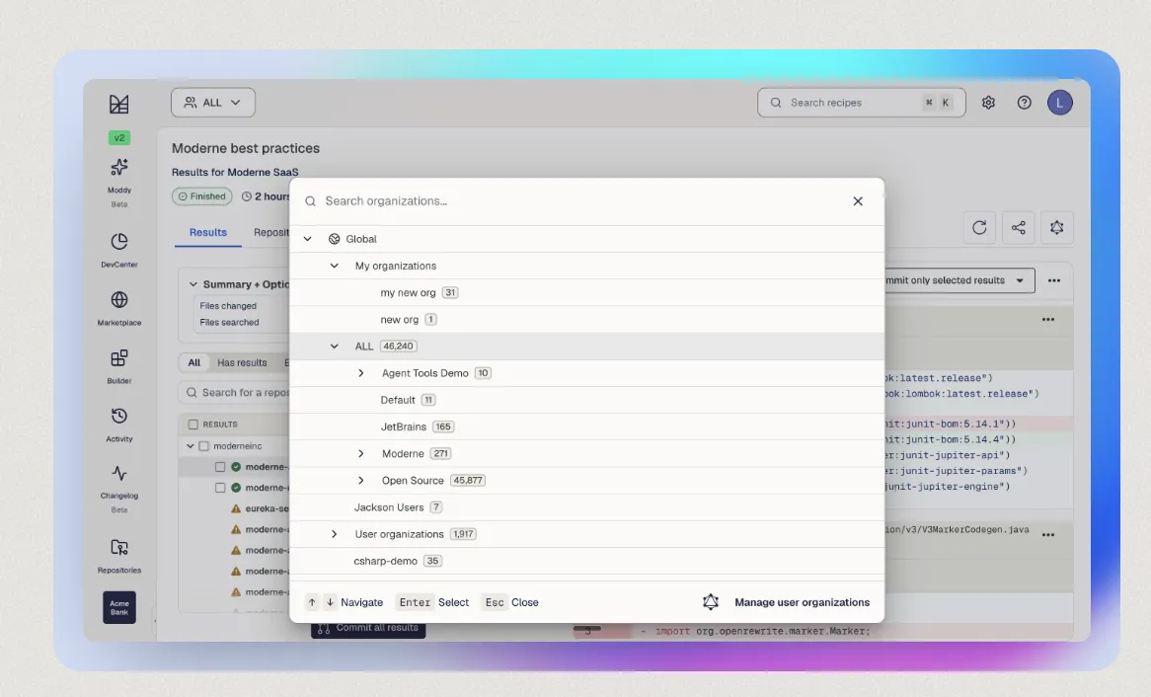Click the Acme Bank tenant badge
The image size is (1151, 697).
click(x=118, y=607)
